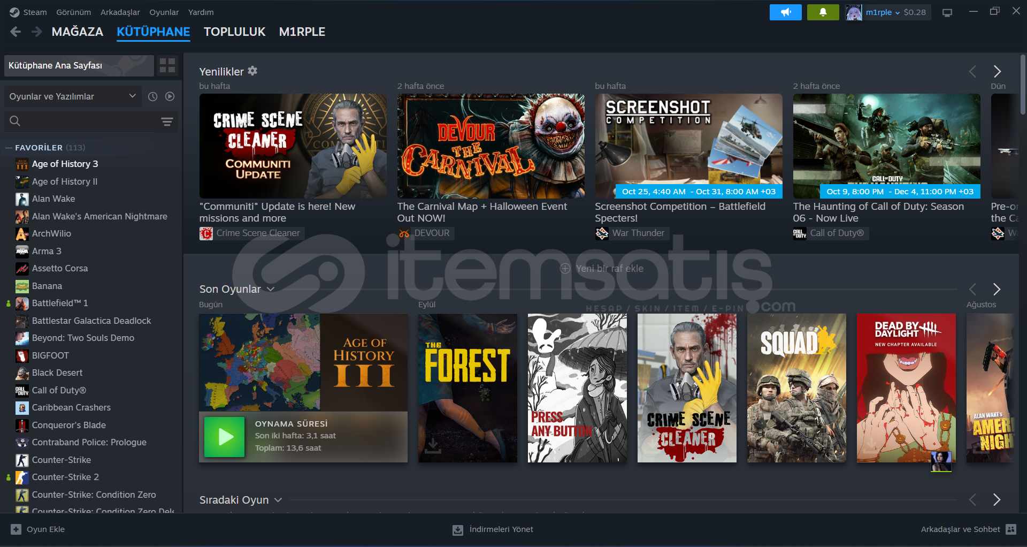Click the BIGFOOT list icon
Viewport: 1027px width, 547px height.
[22, 356]
